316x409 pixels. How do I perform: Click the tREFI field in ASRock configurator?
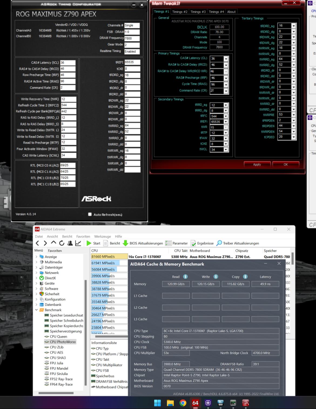(x=132, y=62)
